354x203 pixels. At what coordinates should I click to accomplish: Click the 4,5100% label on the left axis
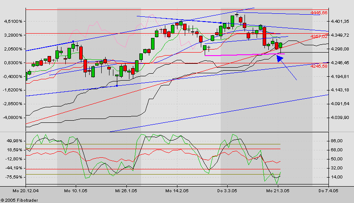13,21
